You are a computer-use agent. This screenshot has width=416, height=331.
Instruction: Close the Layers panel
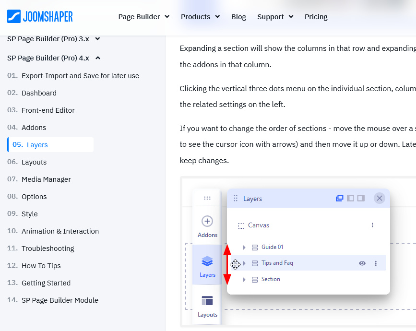click(x=380, y=198)
